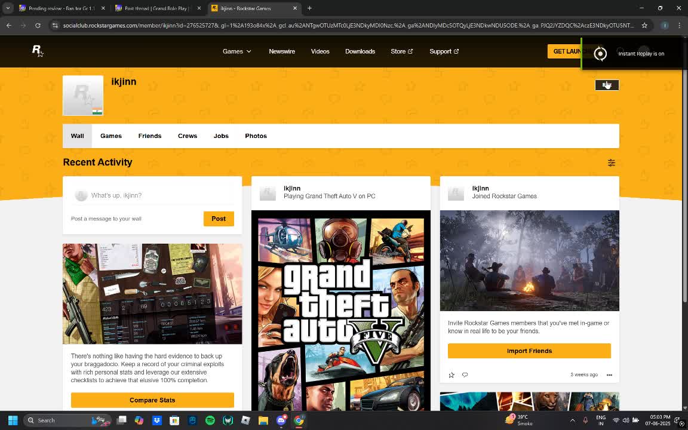Click the socialclub.rockstargames.com URL bar
The image size is (688, 430).
pyautogui.click(x=348, y=26)
